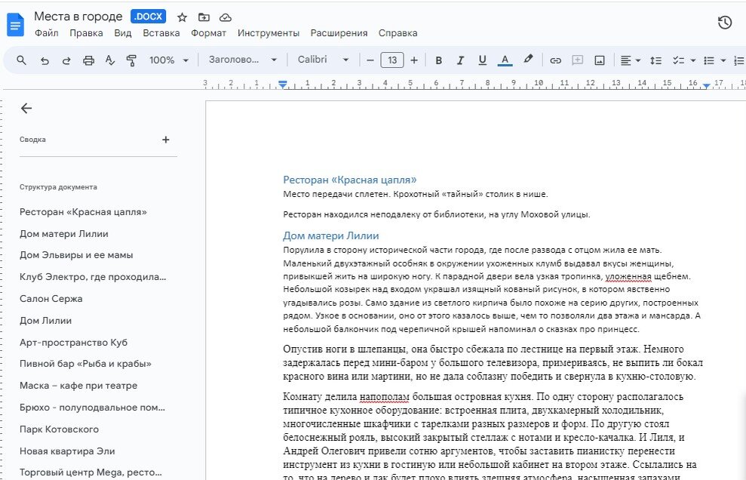Screen dimensions: 746x480
Task: Go to outline item "Дом Лилии"
Action: (x=46, y=321)
